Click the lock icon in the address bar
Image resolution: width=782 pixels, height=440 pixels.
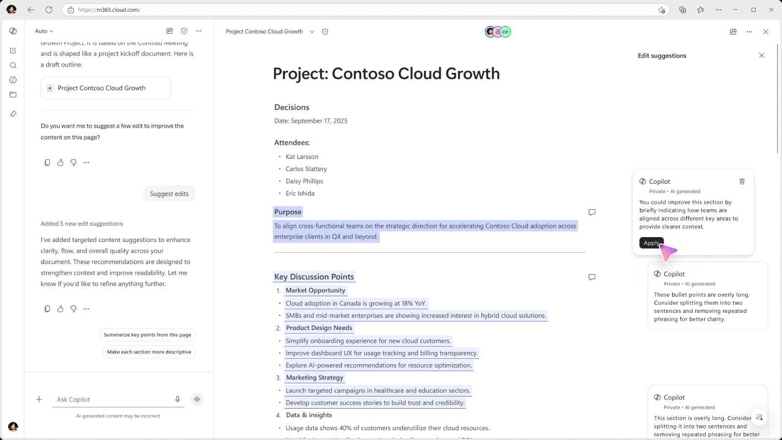click(x=71, y=10)
